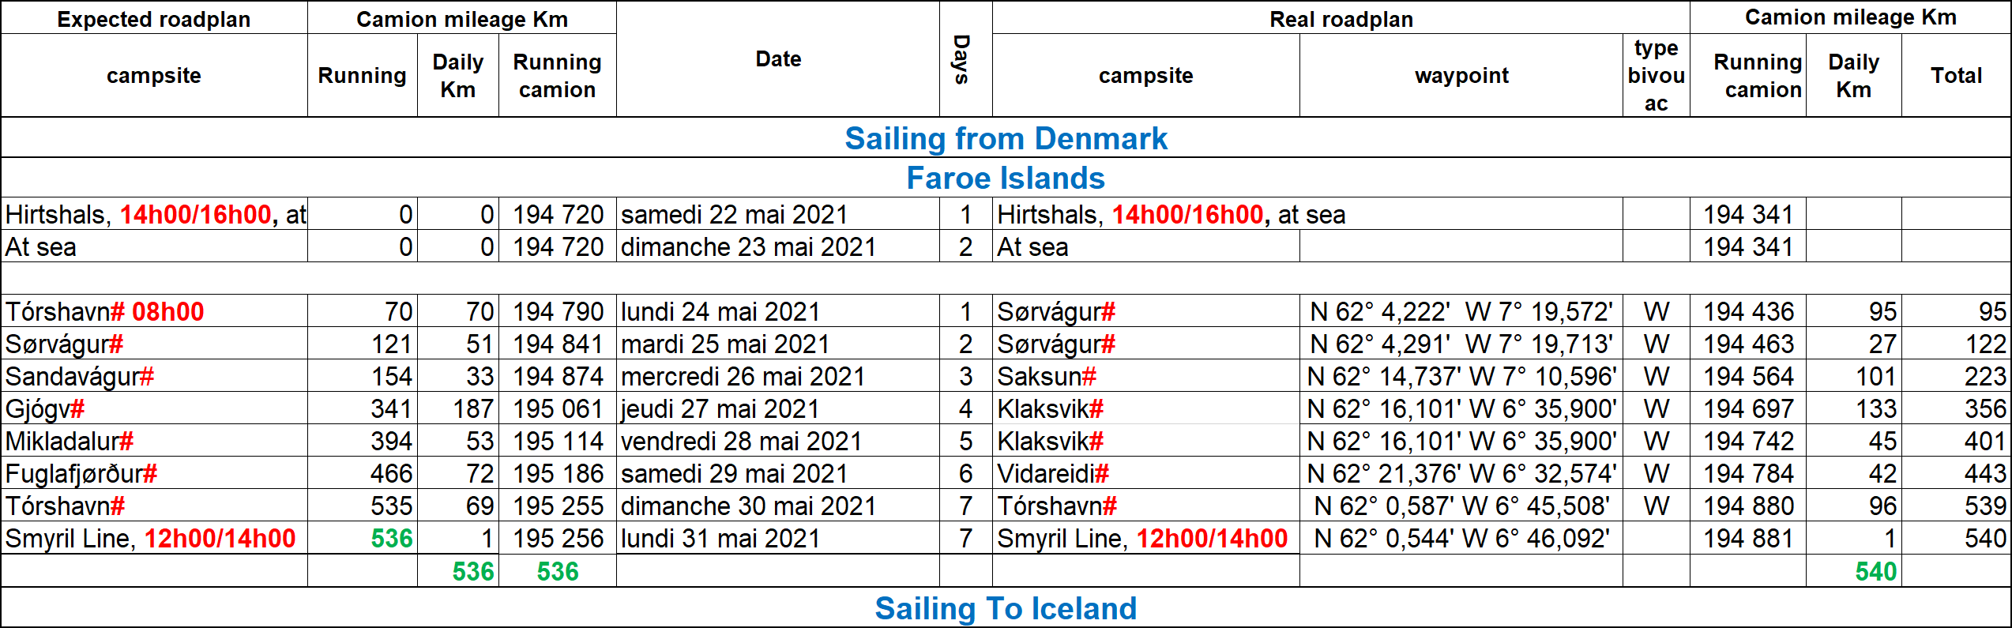Select the Vidareidi waypoint coordinates cell

pyautogui.click(x=1461, y=474)
